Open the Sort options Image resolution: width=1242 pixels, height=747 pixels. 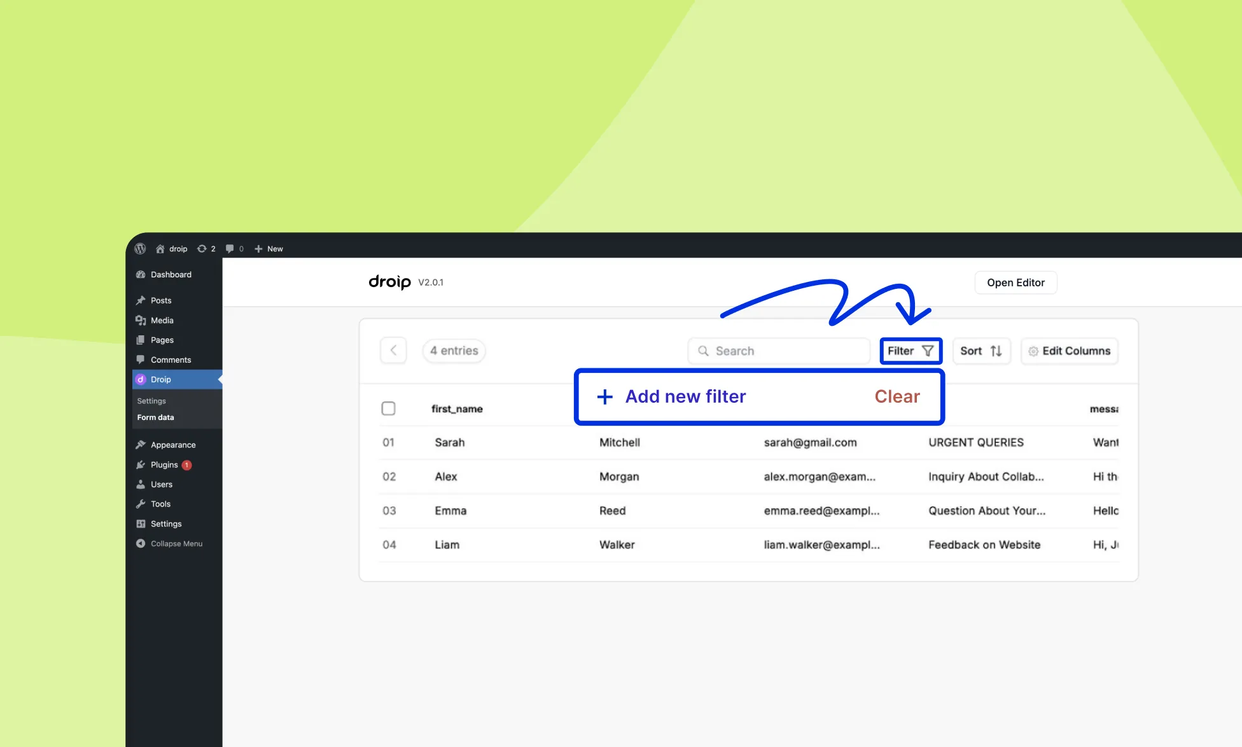point(981,351)
